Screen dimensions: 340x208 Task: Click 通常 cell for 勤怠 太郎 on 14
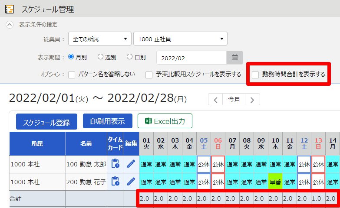(x=333, y=164)
